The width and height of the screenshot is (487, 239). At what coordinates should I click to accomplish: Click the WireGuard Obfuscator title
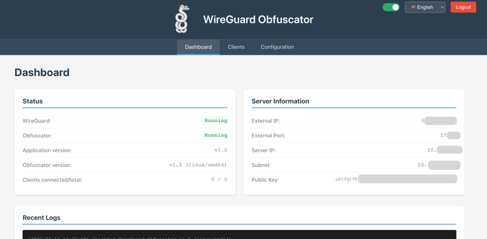point(258,20)
